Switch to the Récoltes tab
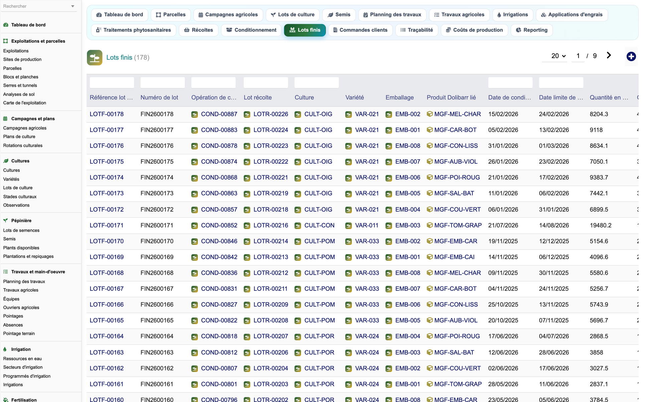This screenshot has height=402, width=650. pyautogui.click(x=198, y=30)
